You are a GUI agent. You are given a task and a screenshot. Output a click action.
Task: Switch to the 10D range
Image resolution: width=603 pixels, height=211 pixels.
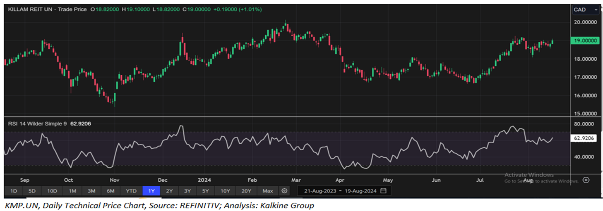[x=52, y=191]
